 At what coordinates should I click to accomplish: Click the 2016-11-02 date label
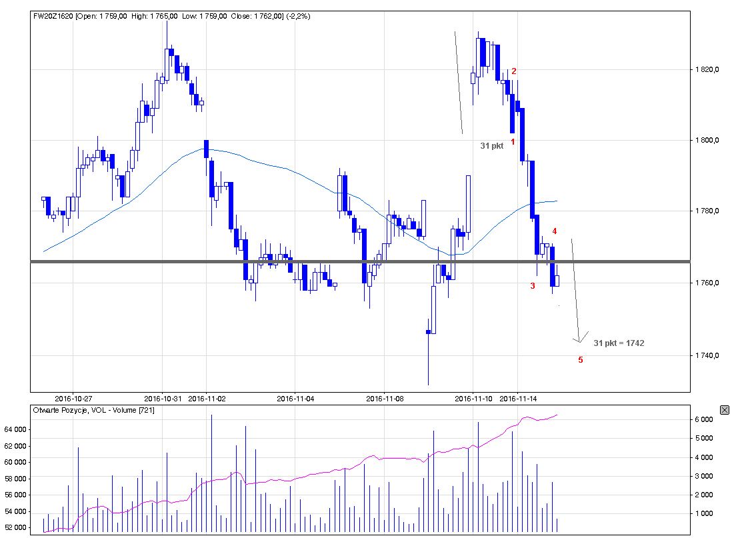coord(207,399)
